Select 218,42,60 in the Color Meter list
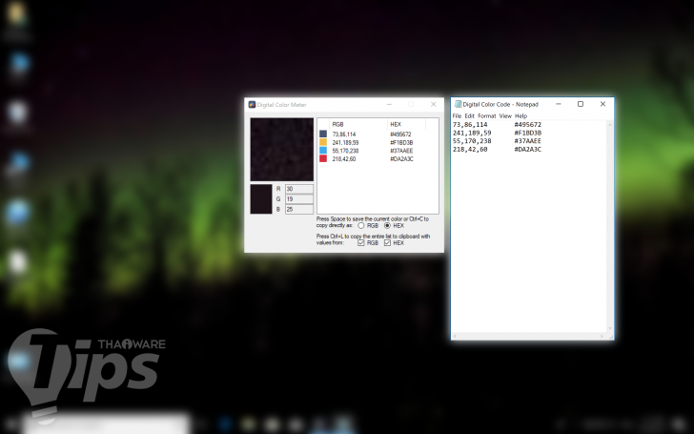 pyautogui.click(x=344, y=159)
